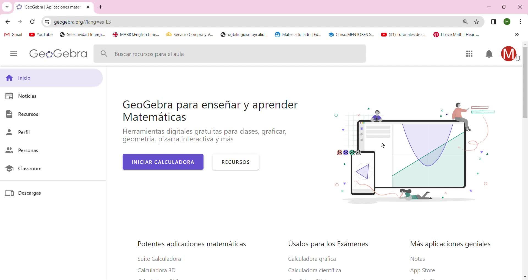Open the Chrome three-dot menu
This screenshot has height=280, width=528.
click(x=520, y=22)
